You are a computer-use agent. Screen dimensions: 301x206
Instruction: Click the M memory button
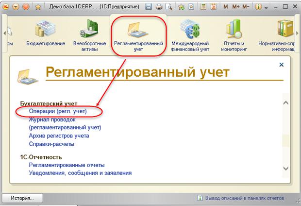(226, 7)
